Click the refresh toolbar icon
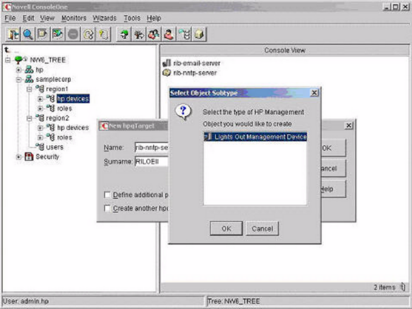This screenshot has width=412, height=309. (88, 34)
